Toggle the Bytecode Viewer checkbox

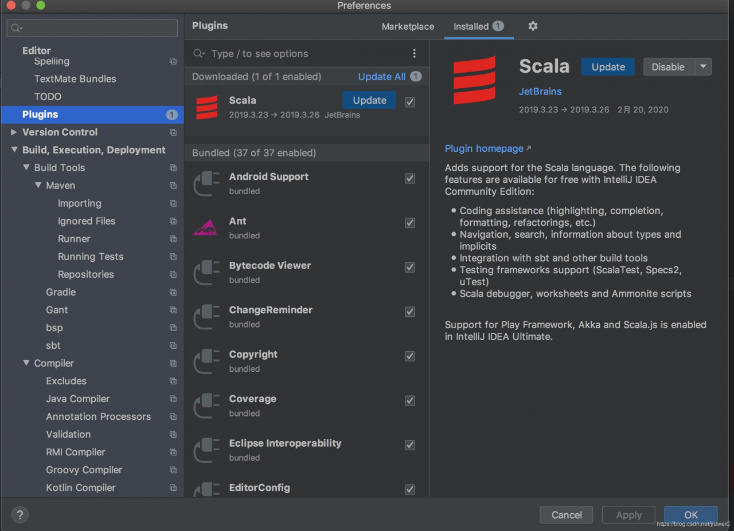(410, 267)
